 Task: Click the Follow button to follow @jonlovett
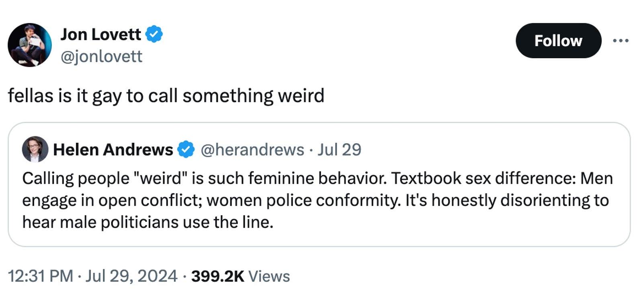(559, 41)
